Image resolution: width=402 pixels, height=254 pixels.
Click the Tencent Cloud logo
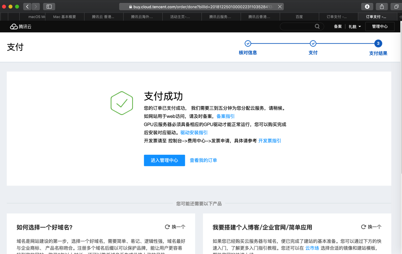point(21,26)
